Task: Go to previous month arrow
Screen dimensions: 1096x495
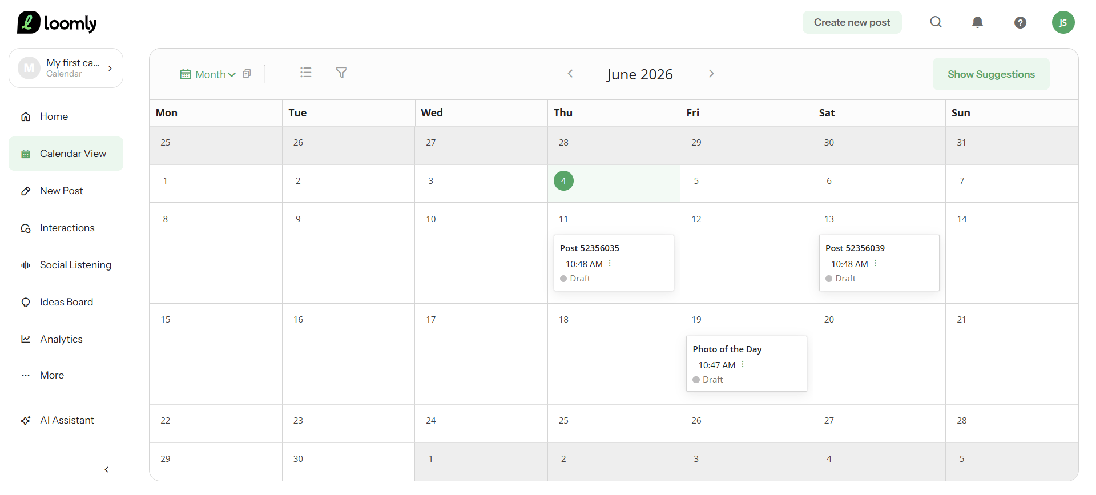Action: click(570, 74)
